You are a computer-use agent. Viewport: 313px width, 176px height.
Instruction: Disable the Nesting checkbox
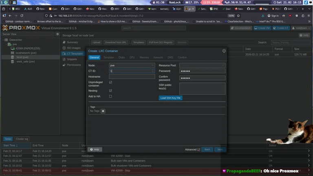110,90
